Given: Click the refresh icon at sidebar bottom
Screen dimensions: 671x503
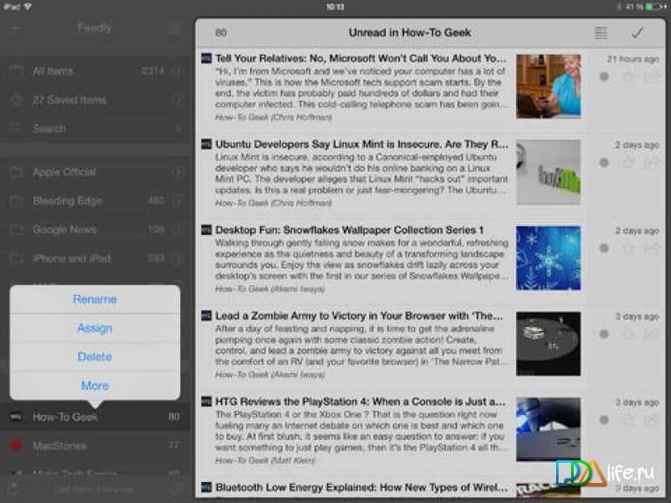Looking at the screenshot, I should (13, 488).
